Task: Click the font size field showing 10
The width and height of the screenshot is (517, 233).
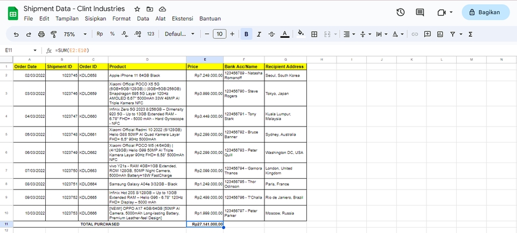Action: 220,34
